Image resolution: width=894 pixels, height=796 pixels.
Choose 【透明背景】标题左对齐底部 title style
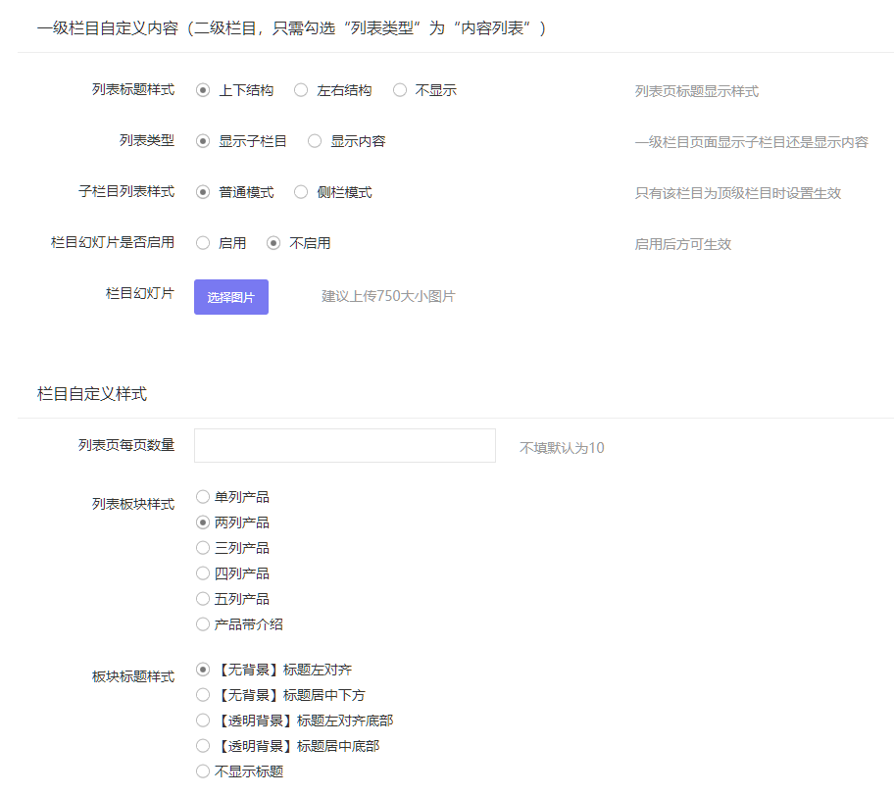coord(203,721)
